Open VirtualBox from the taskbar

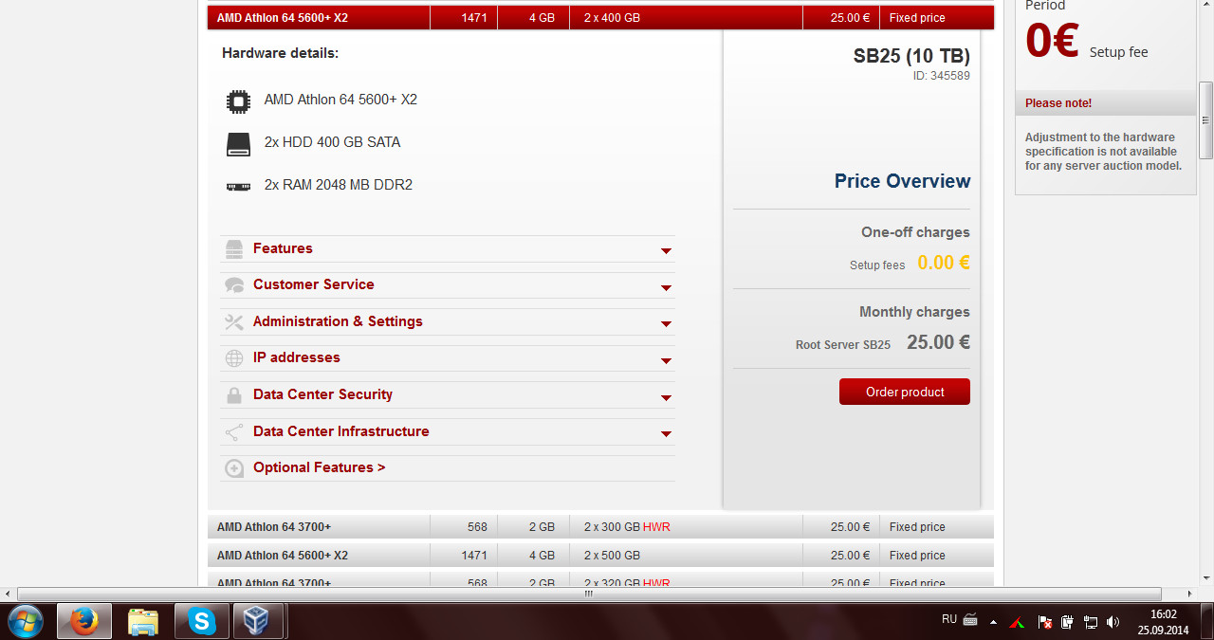coord(258,621)
